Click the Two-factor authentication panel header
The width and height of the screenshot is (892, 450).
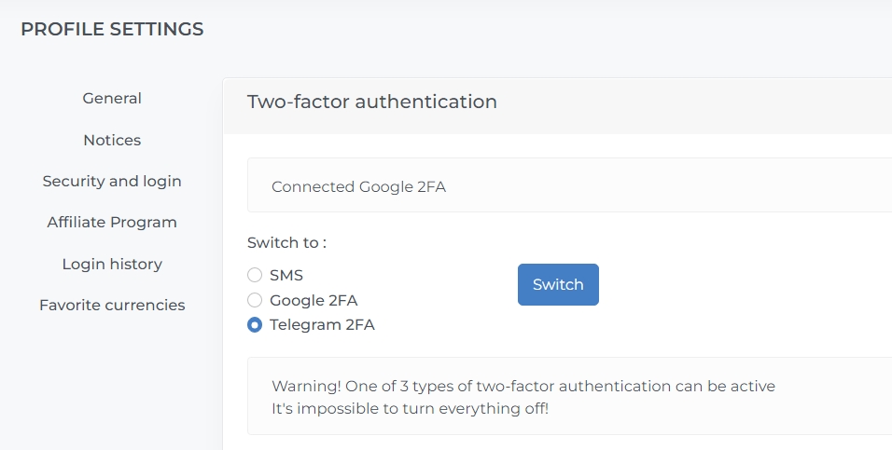[372, 102]
